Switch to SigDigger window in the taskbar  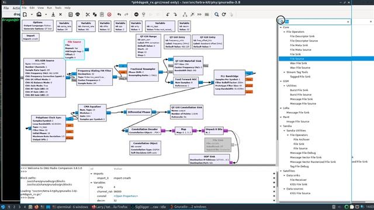coord(149,207)
